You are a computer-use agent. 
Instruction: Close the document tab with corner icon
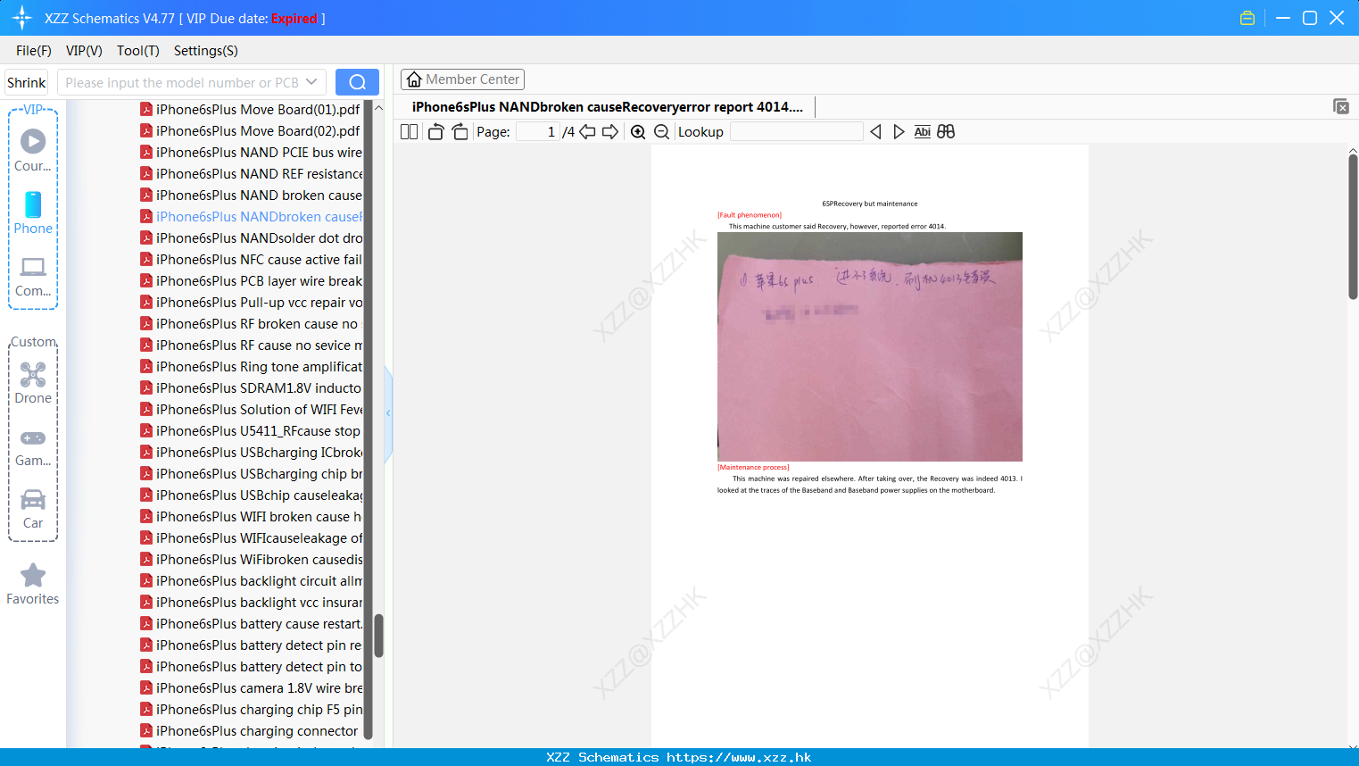1341,106
